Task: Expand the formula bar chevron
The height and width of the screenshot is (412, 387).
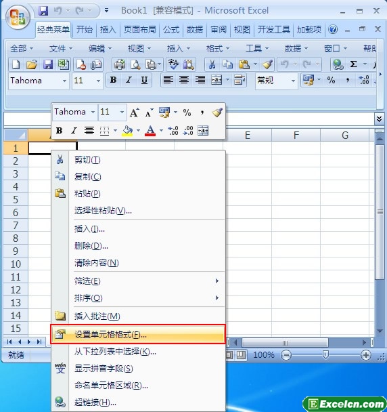Action: pos(379,119)
